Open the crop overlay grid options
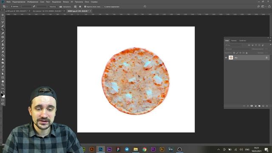This screenshot has width=272, height=153. click(75, 7)
